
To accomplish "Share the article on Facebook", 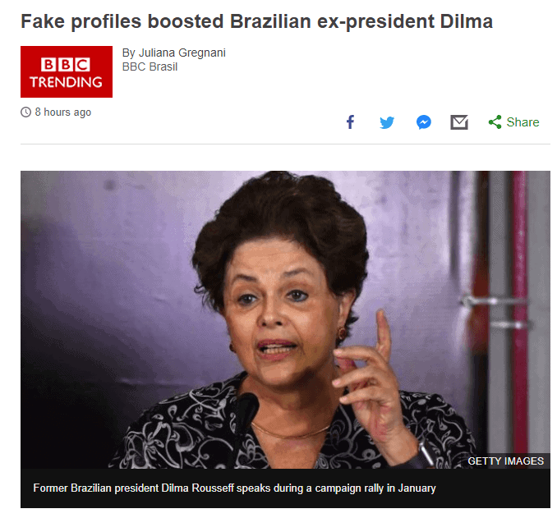I will 350,122.
